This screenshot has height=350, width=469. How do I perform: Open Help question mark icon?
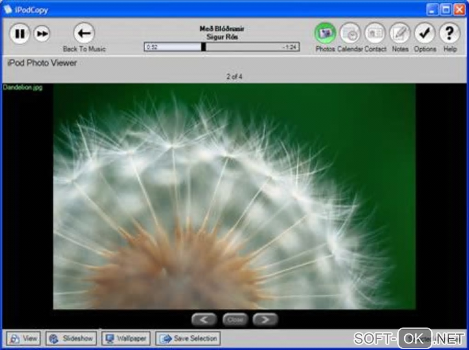coord(449,33)
